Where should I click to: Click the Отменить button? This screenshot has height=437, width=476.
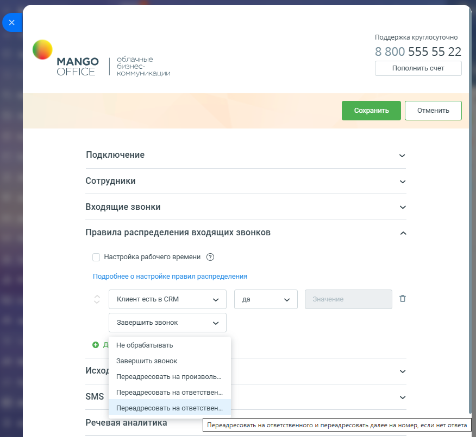coord(433,111)
